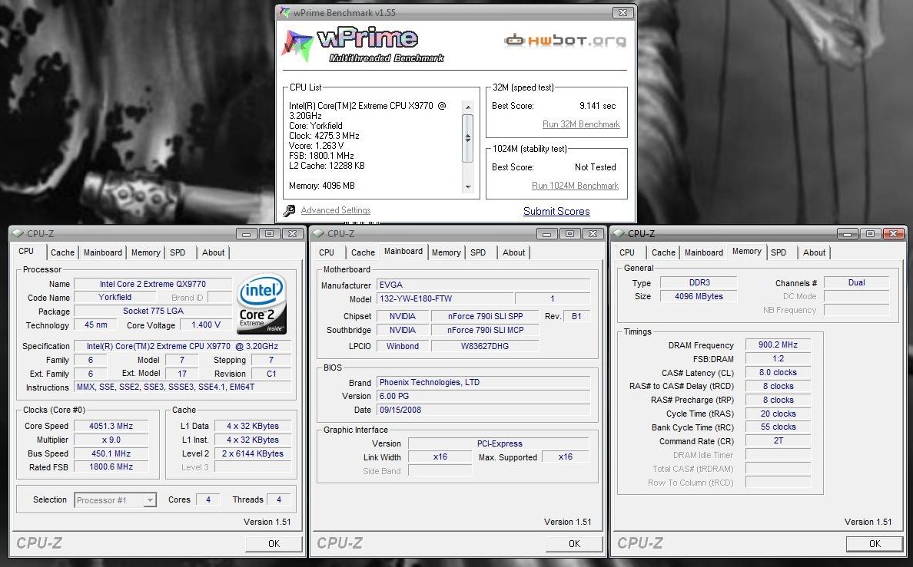This screenshot has width=913, height=567.
Task: Click the processor name Intel Core 2 Extreme QX9770
Action: point(153,284)
